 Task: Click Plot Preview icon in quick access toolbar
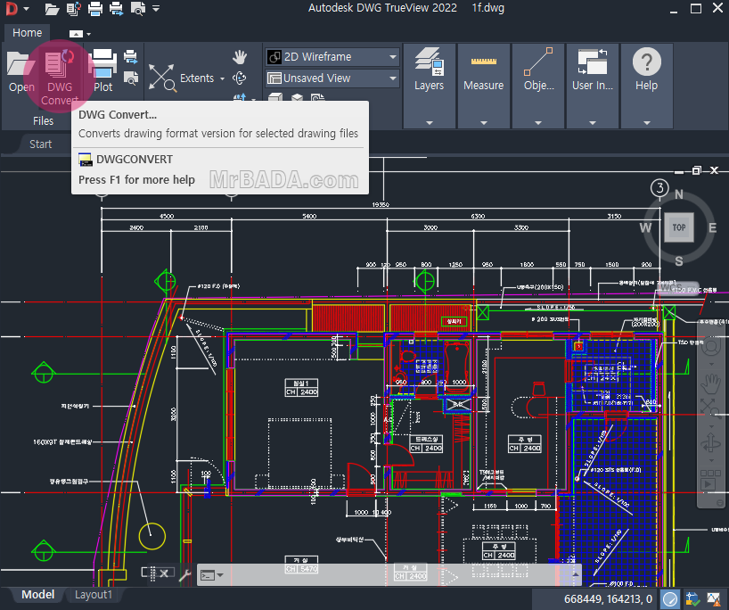137,9
